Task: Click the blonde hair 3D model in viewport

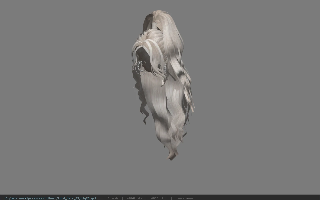Action: coord(162,85)
